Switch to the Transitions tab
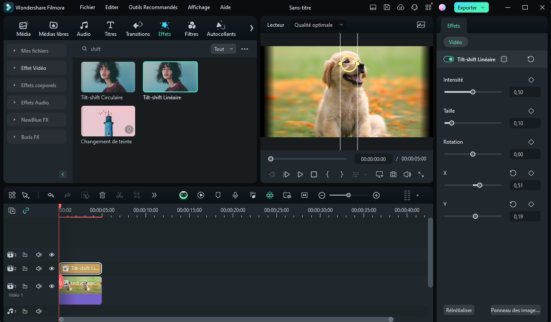Screen dimensions: 551x322 [x=138, y=28]
